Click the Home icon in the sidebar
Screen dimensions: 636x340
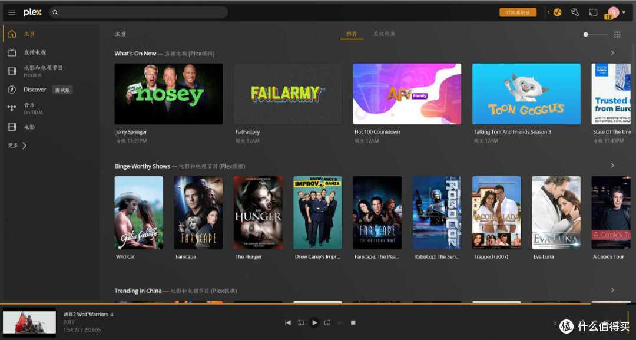tap(12, 34)
